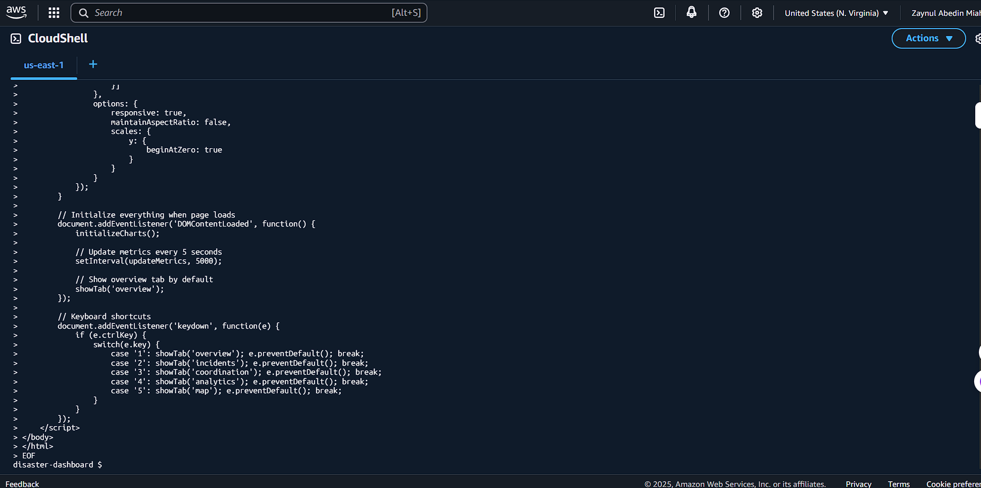The width and height of the screenshot is (981, 488).
Task: Click the AWS copyright notice text
Action: (x=735, y=484)
